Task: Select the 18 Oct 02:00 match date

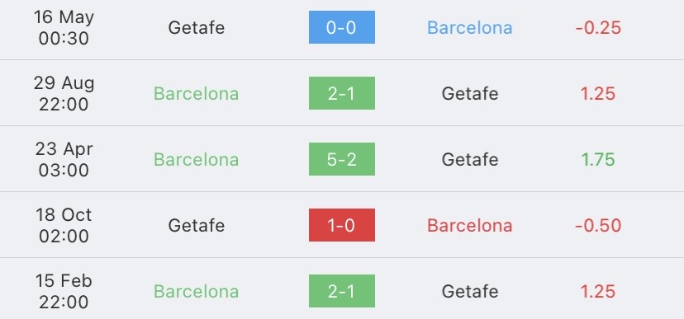Action: pyautogui.click(x=64, y=225)
